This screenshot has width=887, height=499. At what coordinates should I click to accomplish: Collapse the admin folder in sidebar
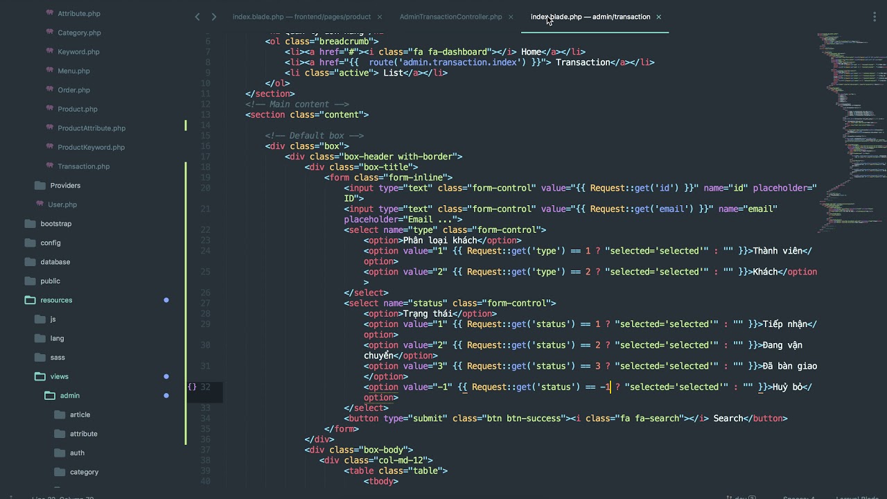pos(69,396)
